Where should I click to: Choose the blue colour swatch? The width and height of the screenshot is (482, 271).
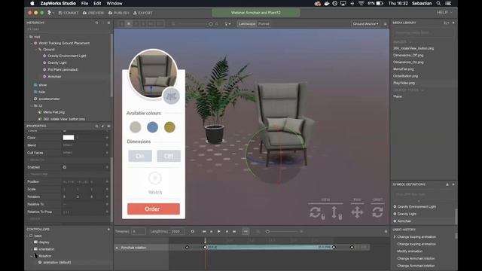coord(152,127)
